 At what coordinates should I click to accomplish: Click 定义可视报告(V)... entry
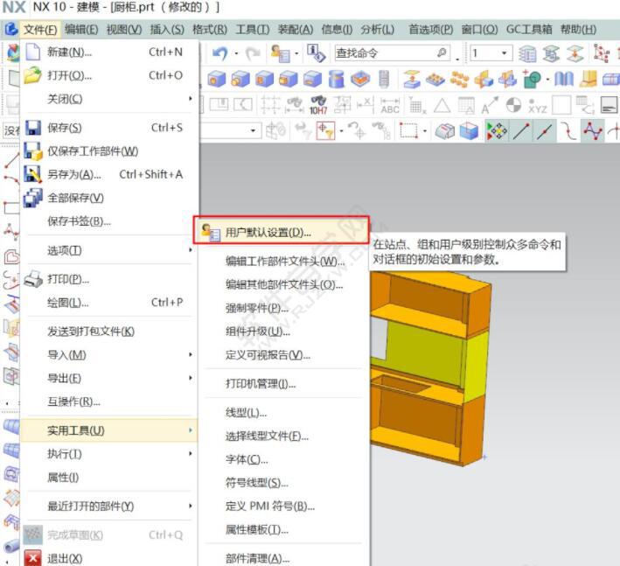[x=282, y=355]
